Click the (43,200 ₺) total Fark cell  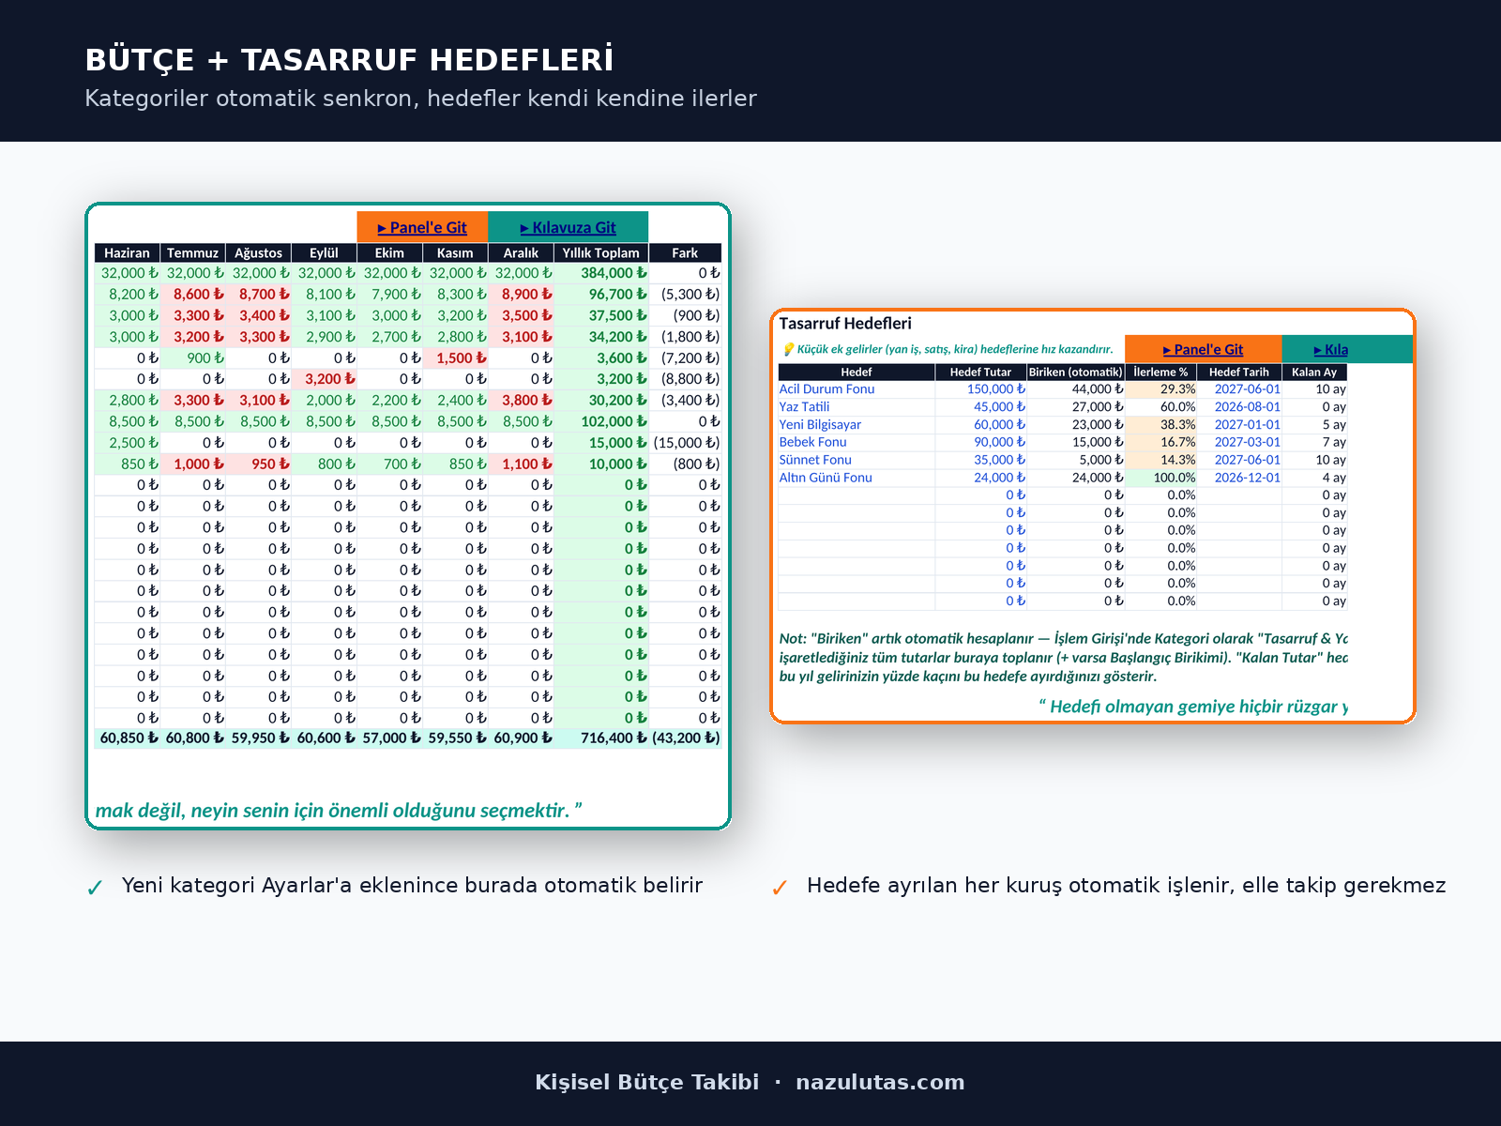[686, 738]
